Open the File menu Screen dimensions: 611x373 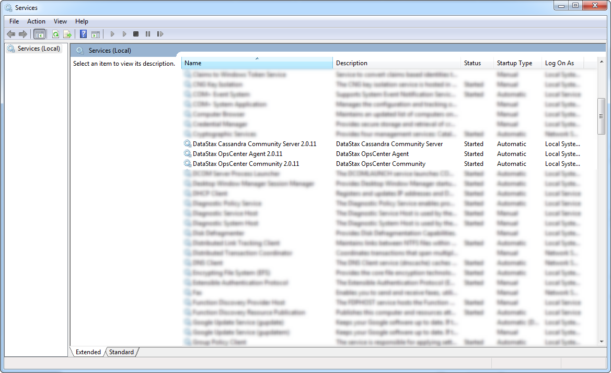pyautogui.click(x=14, y=21)
